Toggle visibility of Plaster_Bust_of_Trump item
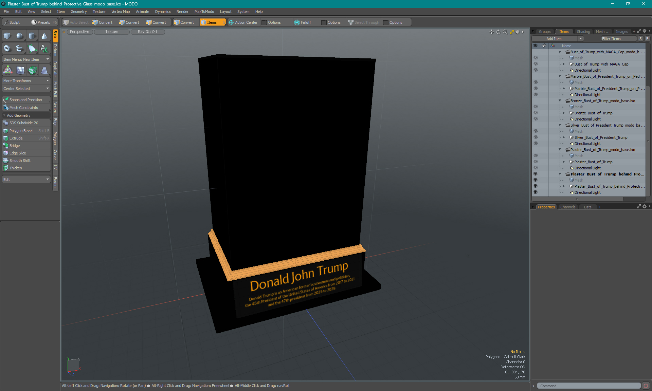Image resolution: width=652 pixels, height=391 pixels. pyautogui.click(x=535, y=162)
